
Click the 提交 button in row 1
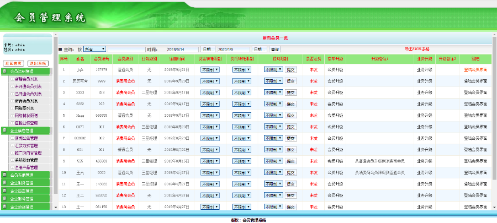click(291, 70)
